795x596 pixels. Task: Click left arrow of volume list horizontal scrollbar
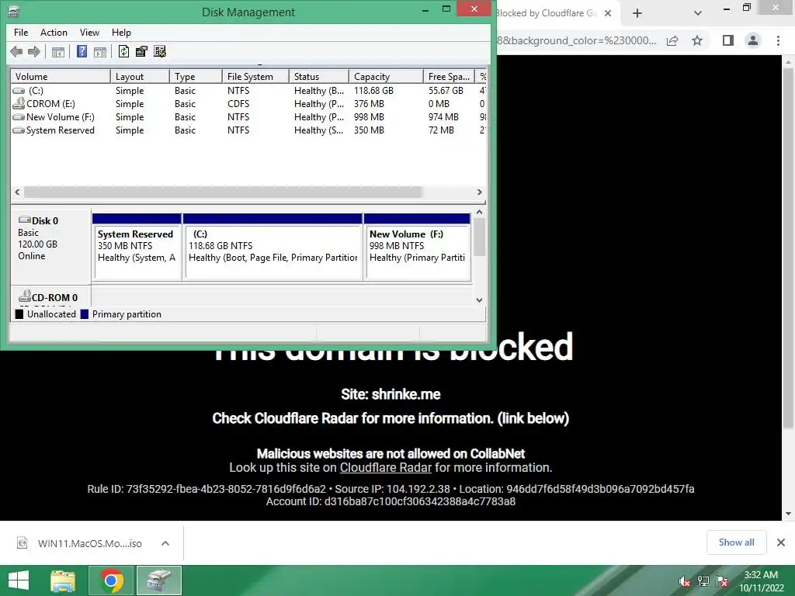click(x=17, y=192)
